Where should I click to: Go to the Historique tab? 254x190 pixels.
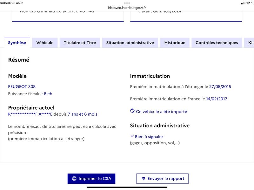tap(175, 43)
